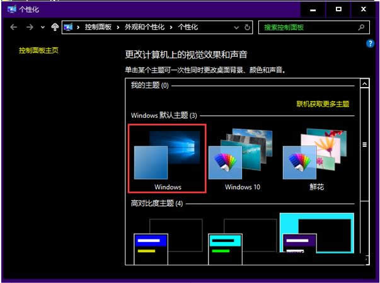Expand chevron after 外观和个性化 breadcrumb
The image size is (380, 283).
tap(171, 27)
